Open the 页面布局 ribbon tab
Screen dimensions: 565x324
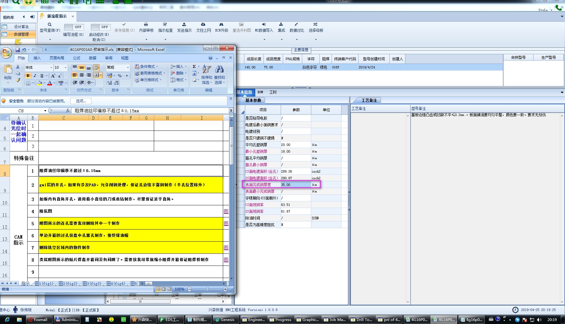pos(57,58)
